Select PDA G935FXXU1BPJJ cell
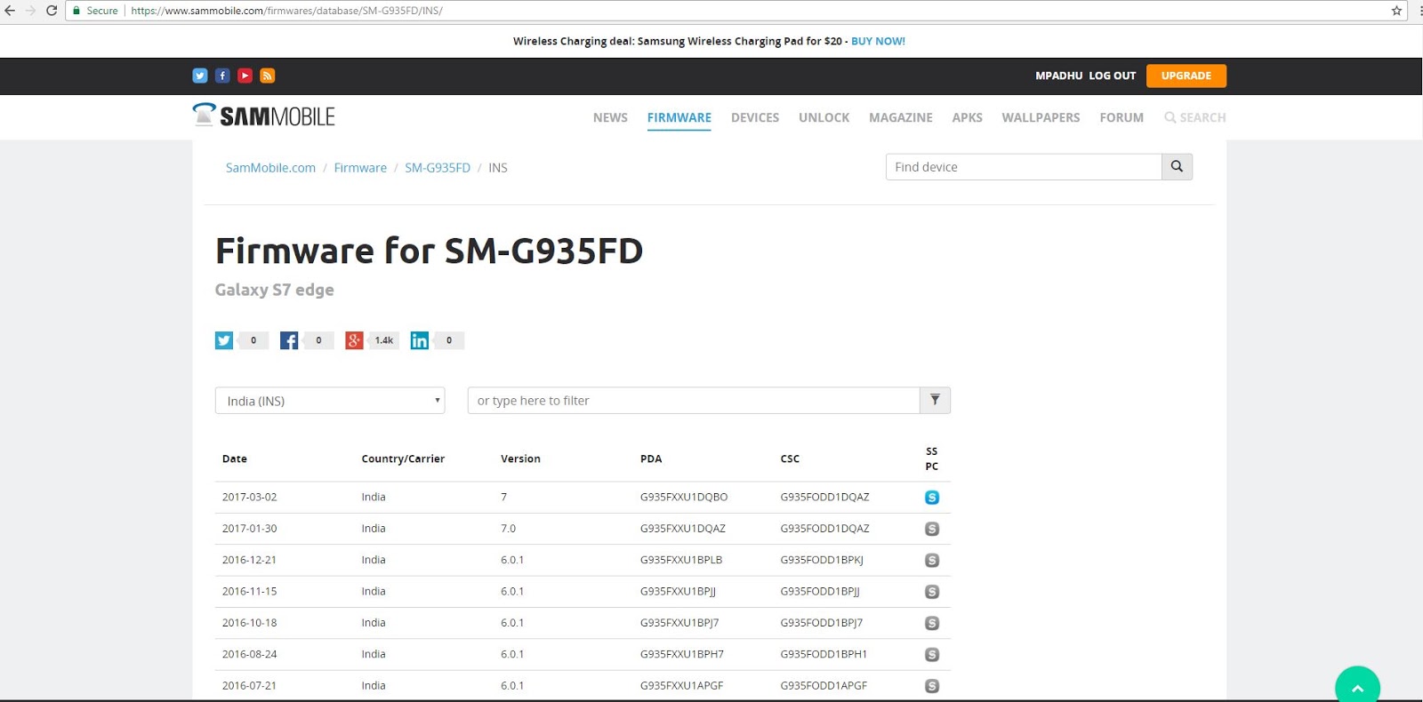The height and width of the screenshot is (702, 1423). 678,591
